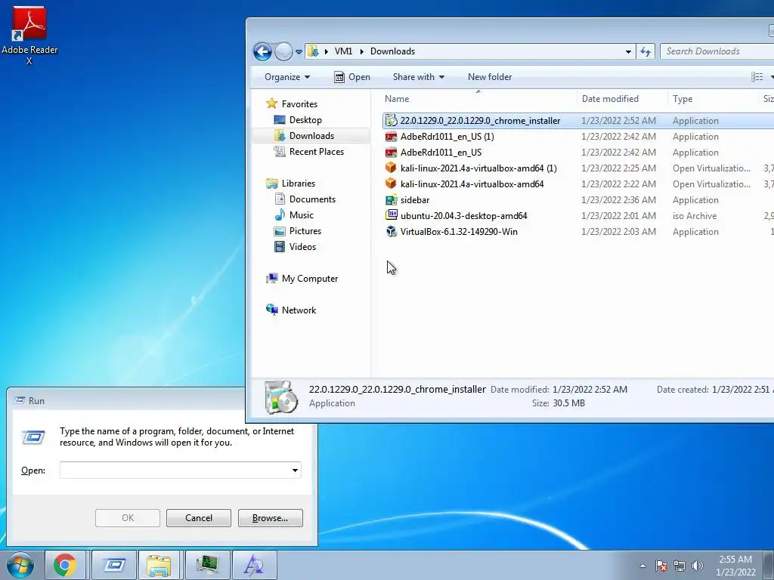Select the chrome_installer file icon
Screen dimensions: 774x580
pyautogui.click(x=391, y=121)
